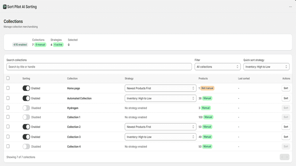Click the Sorting column header

click(26, 78)
